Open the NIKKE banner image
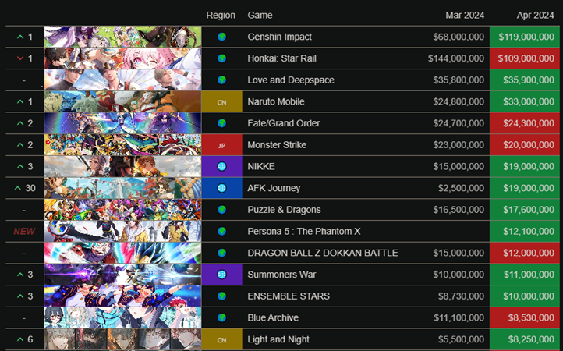The image size is (563, 351). click(122, 166)
